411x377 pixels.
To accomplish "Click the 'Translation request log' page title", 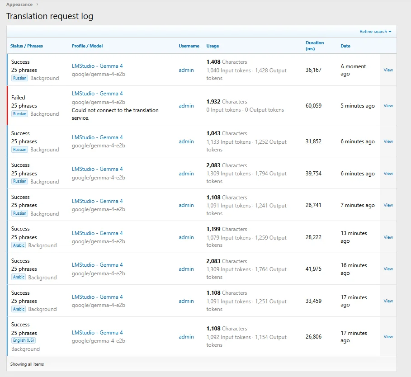I will click(50, 16).
